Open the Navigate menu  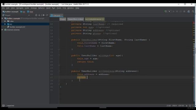tap(20, 8)
